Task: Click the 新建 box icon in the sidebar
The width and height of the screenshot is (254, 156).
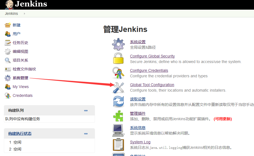Action: click(x=8, y=25)
